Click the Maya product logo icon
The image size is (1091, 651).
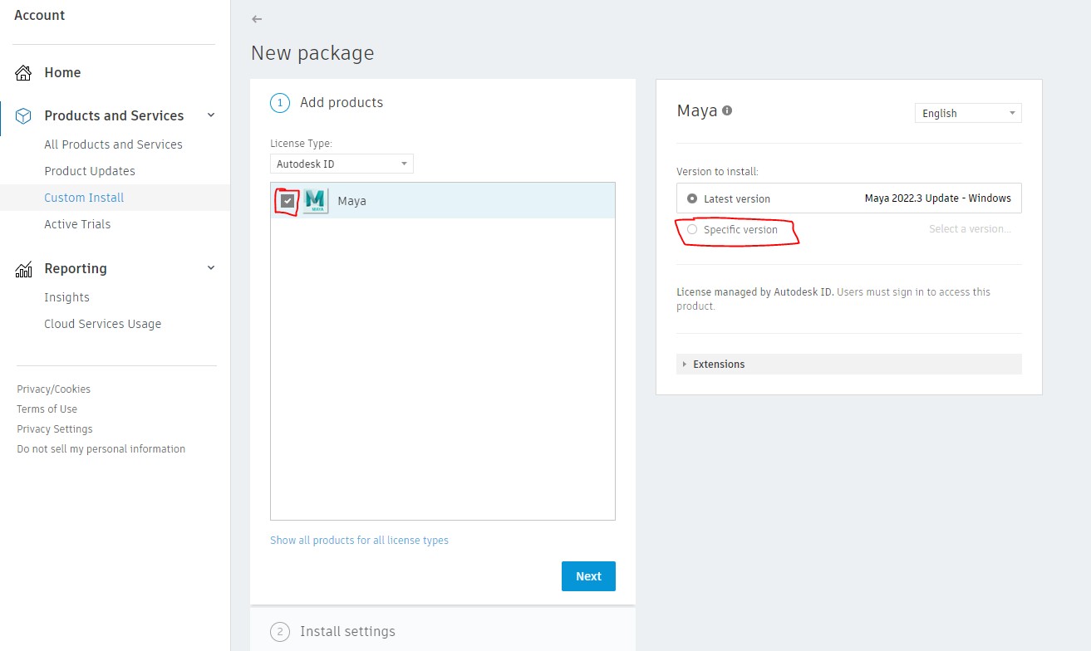point(315,201)
